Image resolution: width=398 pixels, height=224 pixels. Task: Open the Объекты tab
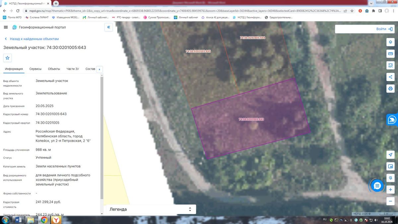tap(54, 69)
